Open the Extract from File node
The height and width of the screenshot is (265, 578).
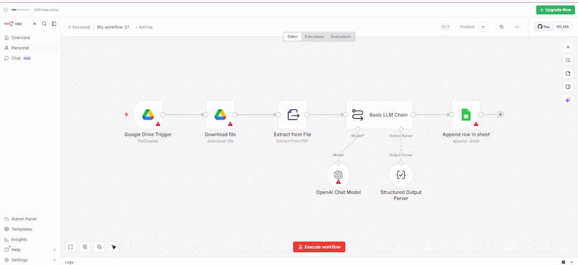(293, 115)
